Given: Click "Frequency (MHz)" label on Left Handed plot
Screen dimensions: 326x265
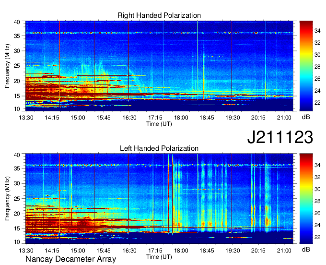Looking at the screenshot, I should pos(7,199).
